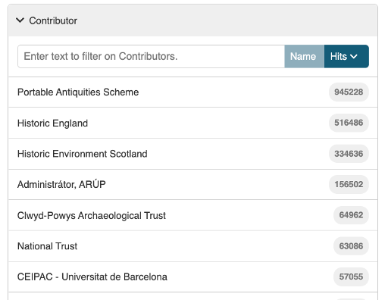
Task: Collapse the Contributor panel chevron
Action: pyautogui.click(x=20, y=20)
